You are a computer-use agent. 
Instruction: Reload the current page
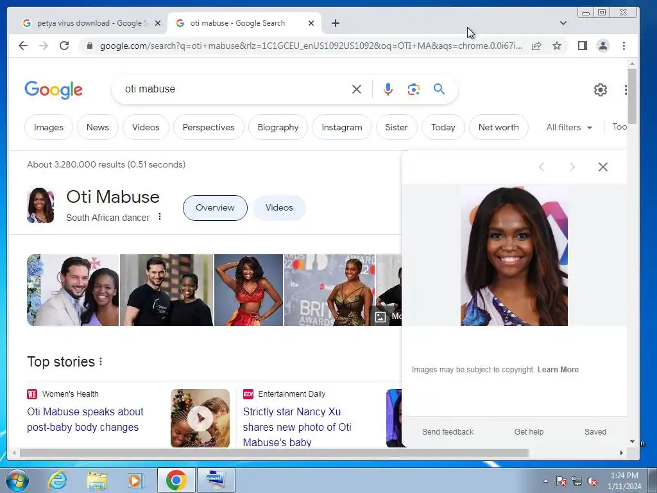pyautogui.click(x=64, y=46)
